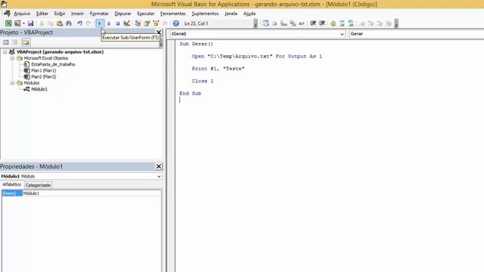Image resolution: width=484 pixels, height=272 pixels.
Task: Click the Comment Block icon
Action: pyautogui.click(x=342, y=23)
